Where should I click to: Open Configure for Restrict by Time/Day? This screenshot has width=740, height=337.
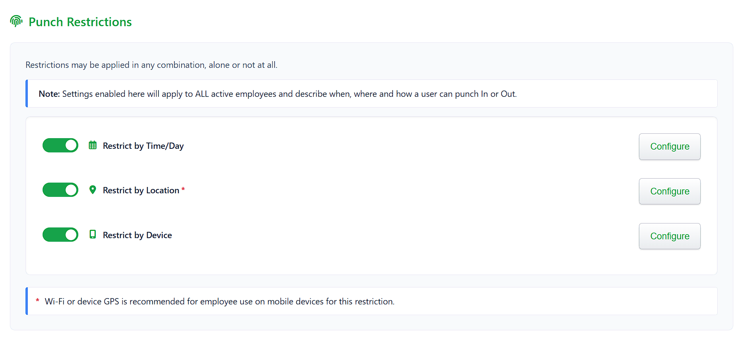coord(669,146)
